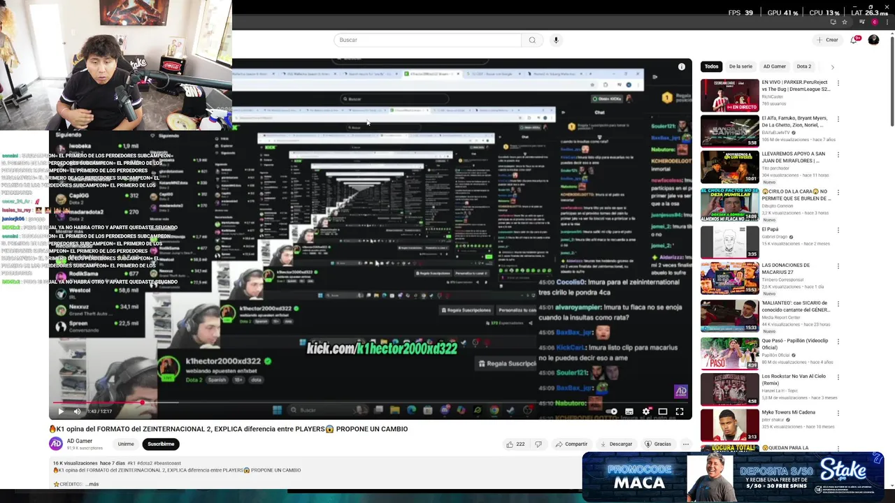Click the Stake PROMOCODE MACA banner
The width and height of the screenshot is (895, 503).
733,478
